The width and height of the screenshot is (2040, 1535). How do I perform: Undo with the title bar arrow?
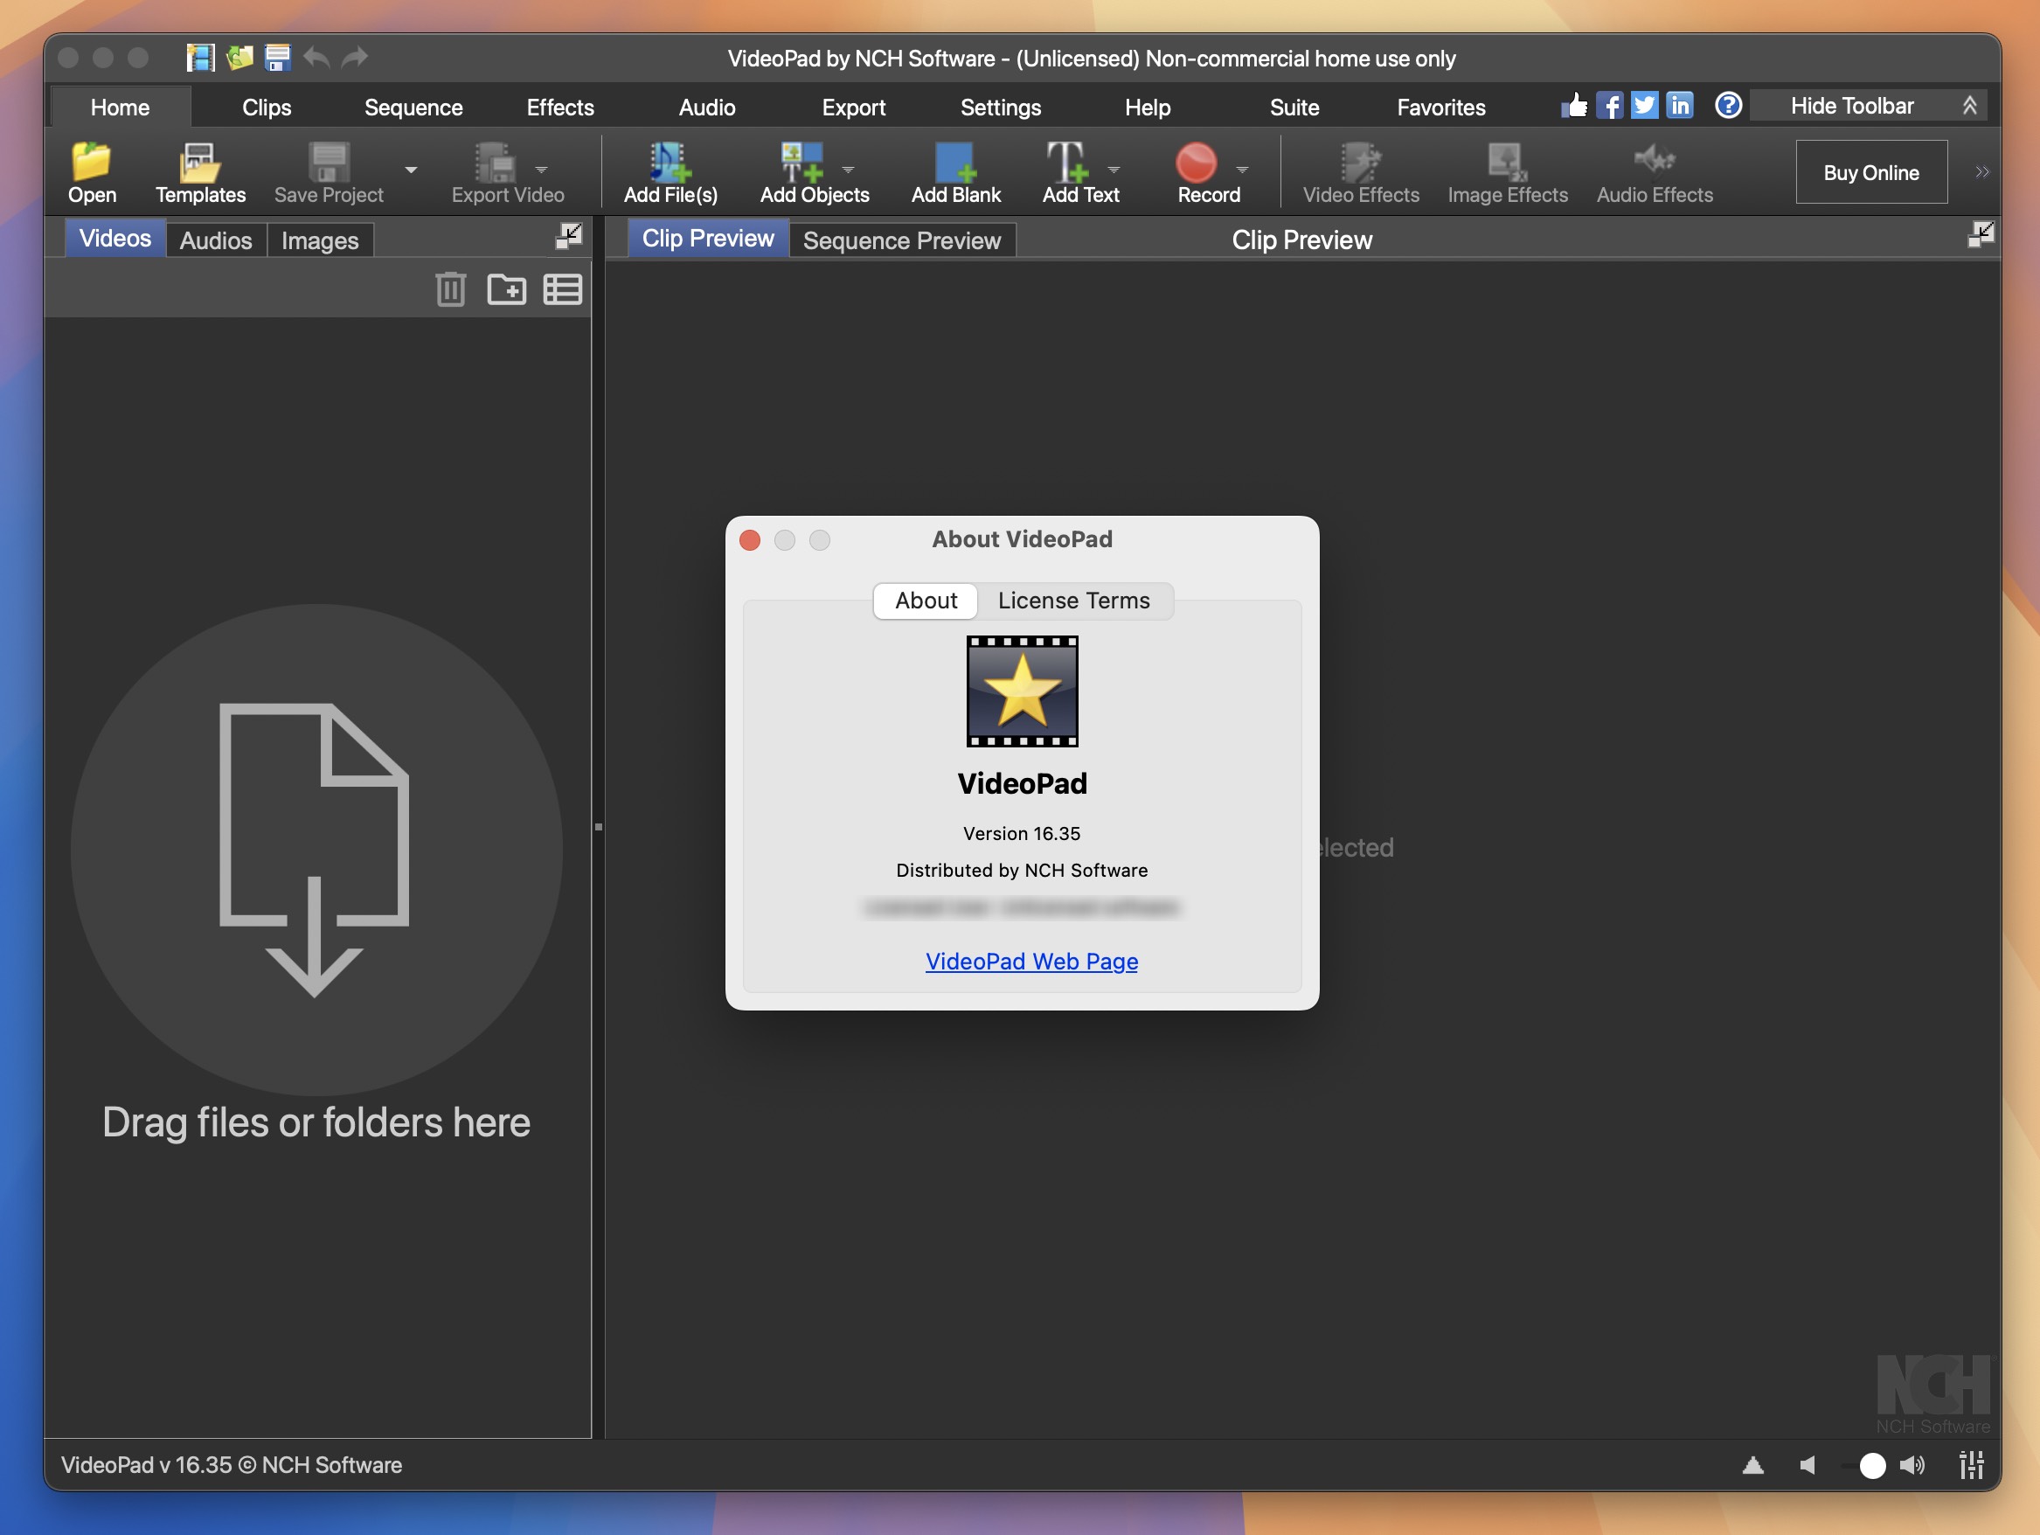pyautogui.click(x=316, y=58)
